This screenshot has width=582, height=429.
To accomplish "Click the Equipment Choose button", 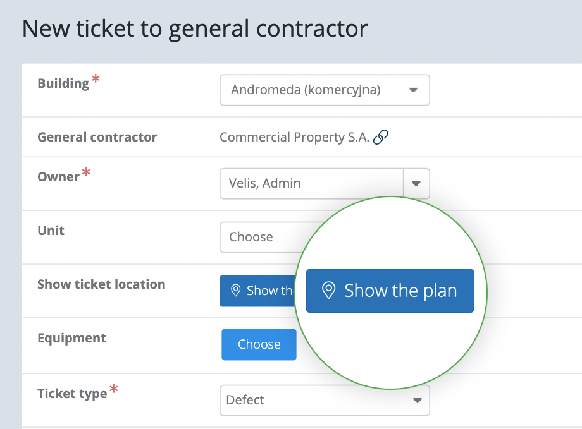I will pyautogui.click(x=259, y=344).
